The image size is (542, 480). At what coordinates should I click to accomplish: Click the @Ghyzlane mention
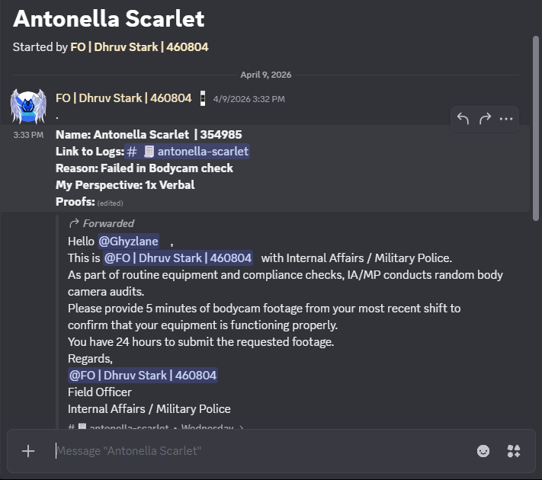coord(128,242)
